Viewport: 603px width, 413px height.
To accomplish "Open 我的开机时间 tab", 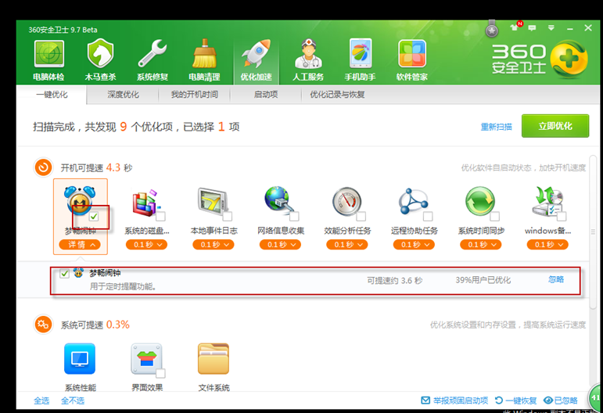I will point(194,95).
